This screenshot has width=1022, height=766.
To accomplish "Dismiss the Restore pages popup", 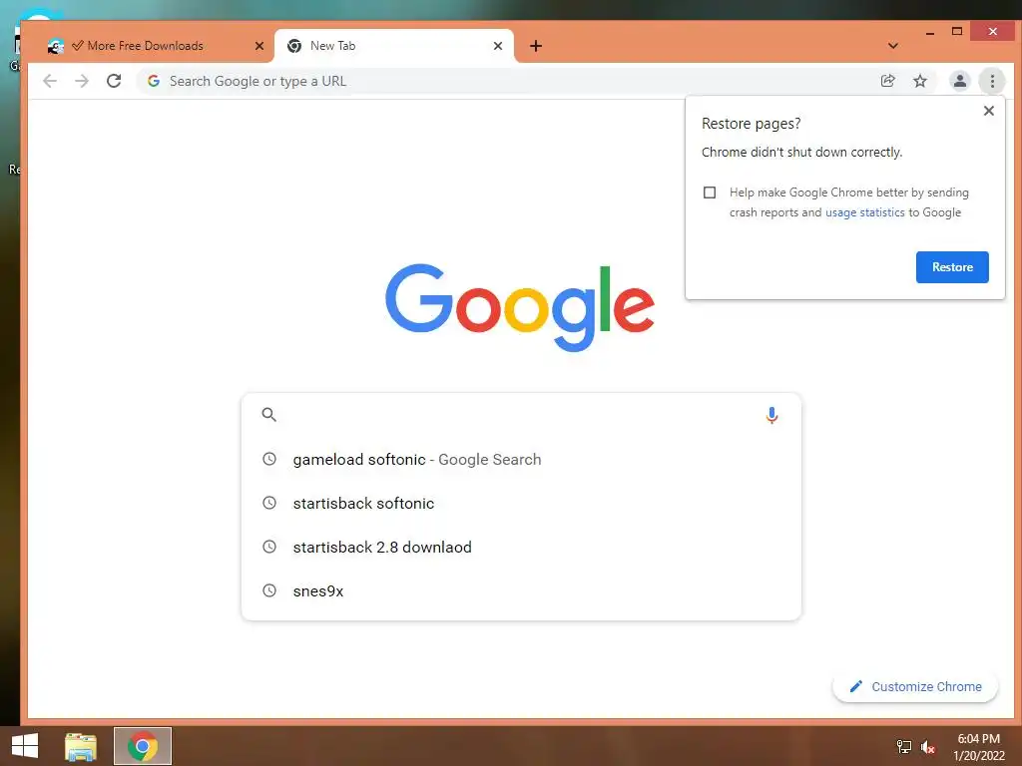I will [x=989, y=111].
